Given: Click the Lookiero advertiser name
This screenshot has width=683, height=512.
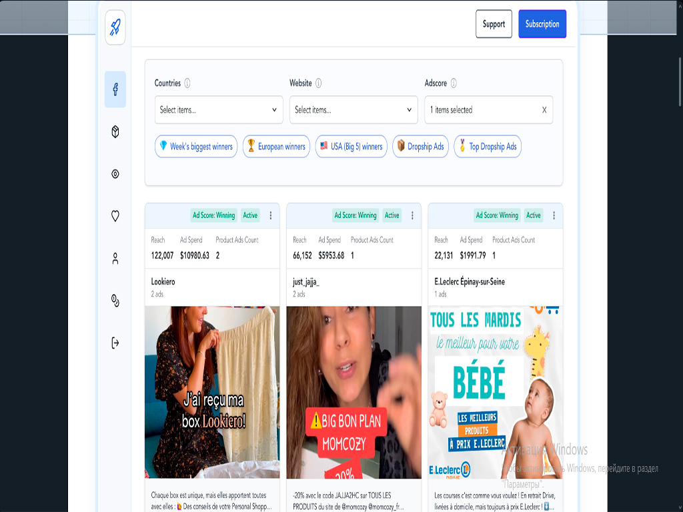Looking at the screenshot, I should click(163, 282).
